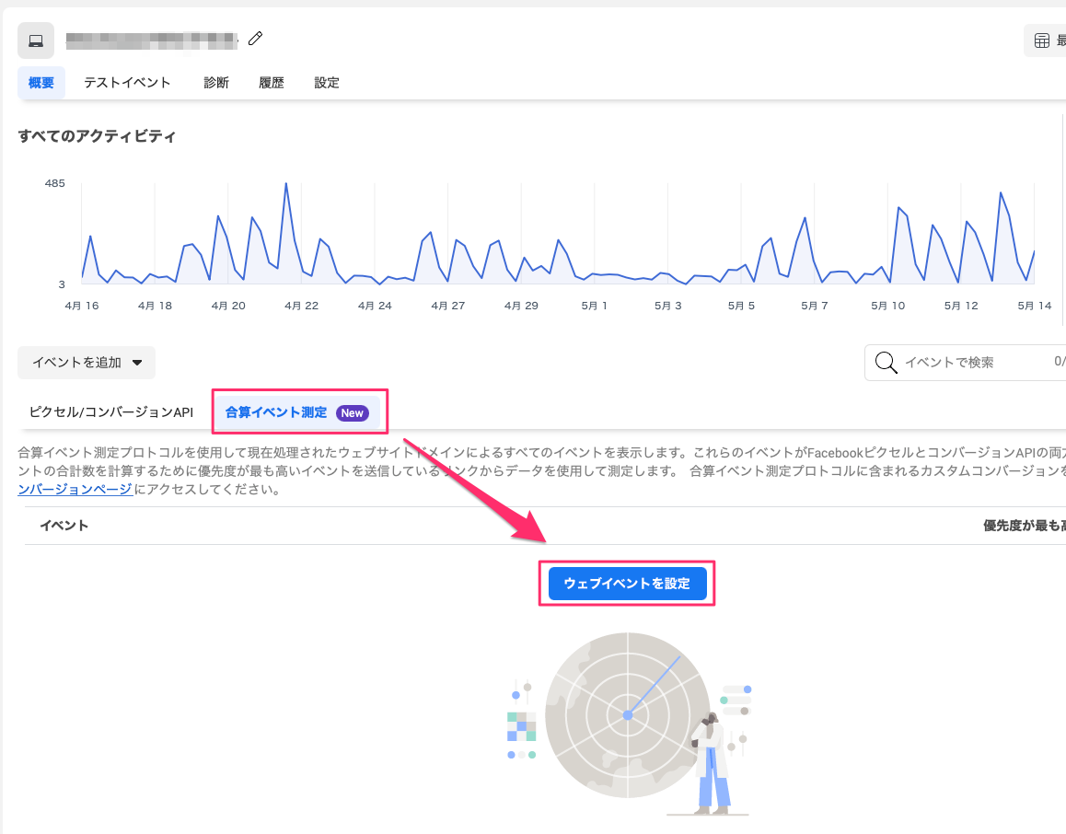Open the 概要 tab
This screenshot has height=834, width=1066.
(x=41, y=83)
